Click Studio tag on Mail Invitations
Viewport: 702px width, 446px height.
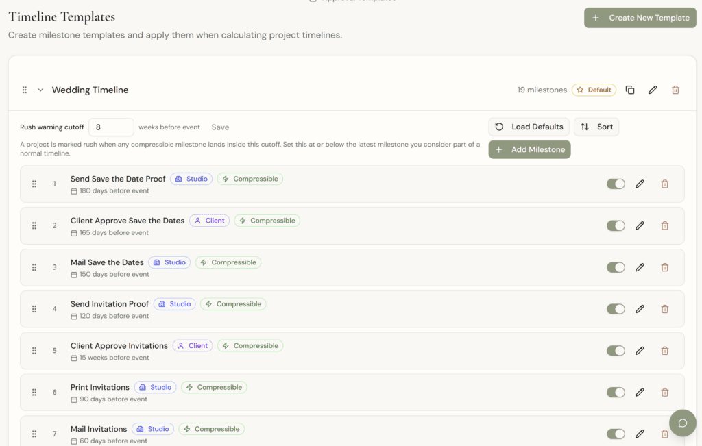point(153,429)
